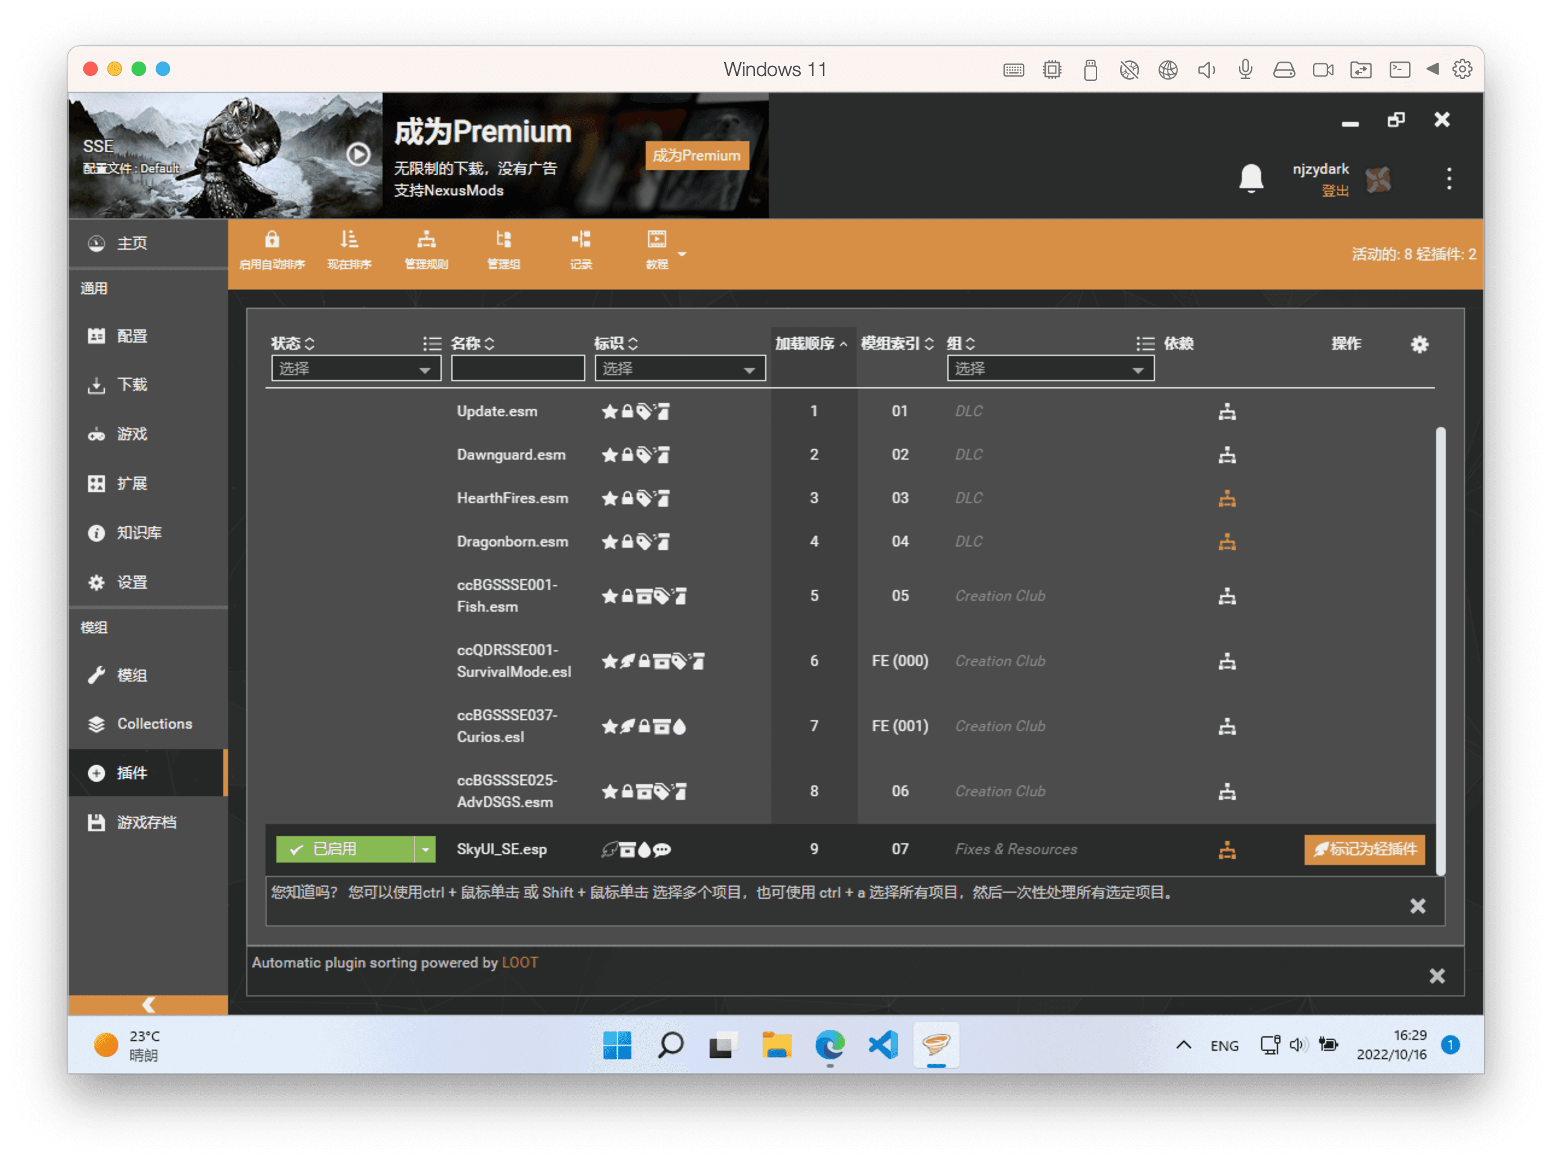Open the Windows Start menu
Viewport: 1552px width, 1163px height.
coord(617,1045)
